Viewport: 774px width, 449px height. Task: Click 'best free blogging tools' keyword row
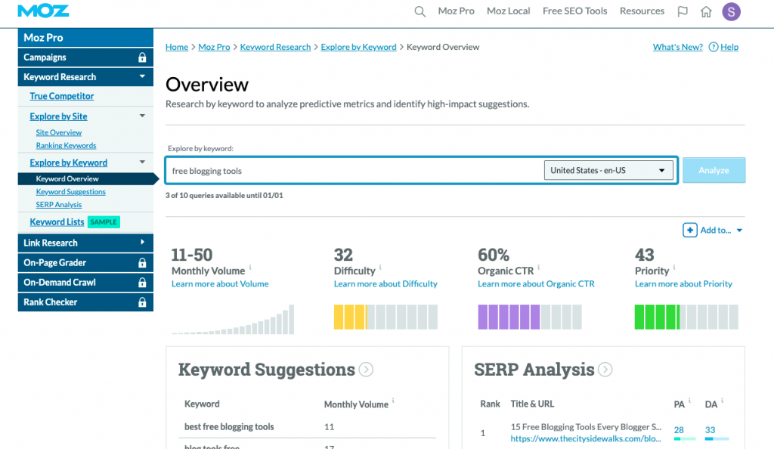tap(308, 427)
